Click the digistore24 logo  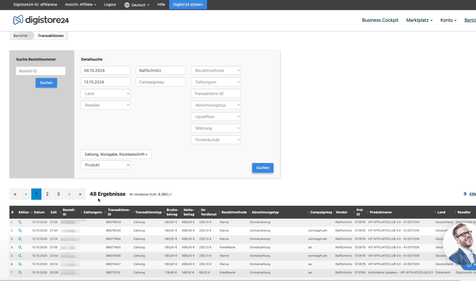pos(41,20)
